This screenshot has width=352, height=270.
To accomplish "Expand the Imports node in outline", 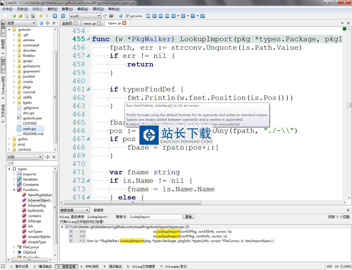I will tap(14, 174).
